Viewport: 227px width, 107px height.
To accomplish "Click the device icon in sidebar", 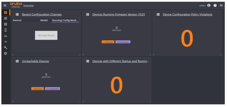I will (x=5, y=30).
